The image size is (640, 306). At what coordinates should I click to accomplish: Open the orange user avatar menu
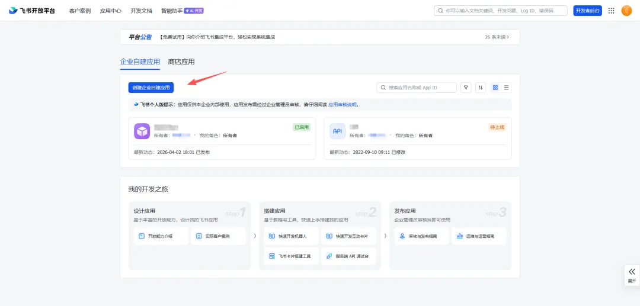(x=626, y=11)
